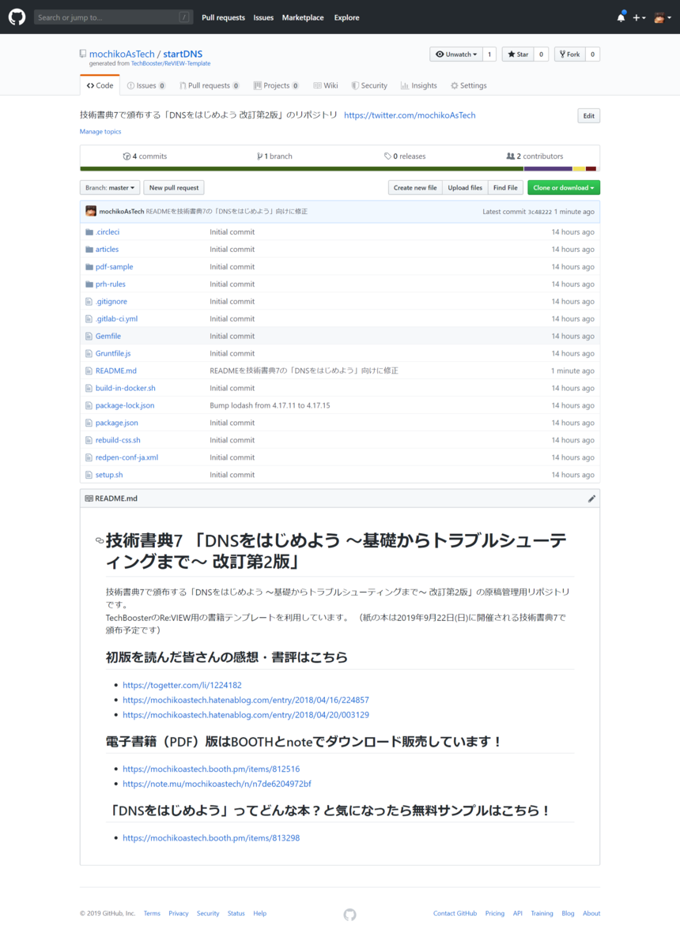The image size is (680, 948).
Task: Click the Search or jump to field
Action: coord(111,17)
